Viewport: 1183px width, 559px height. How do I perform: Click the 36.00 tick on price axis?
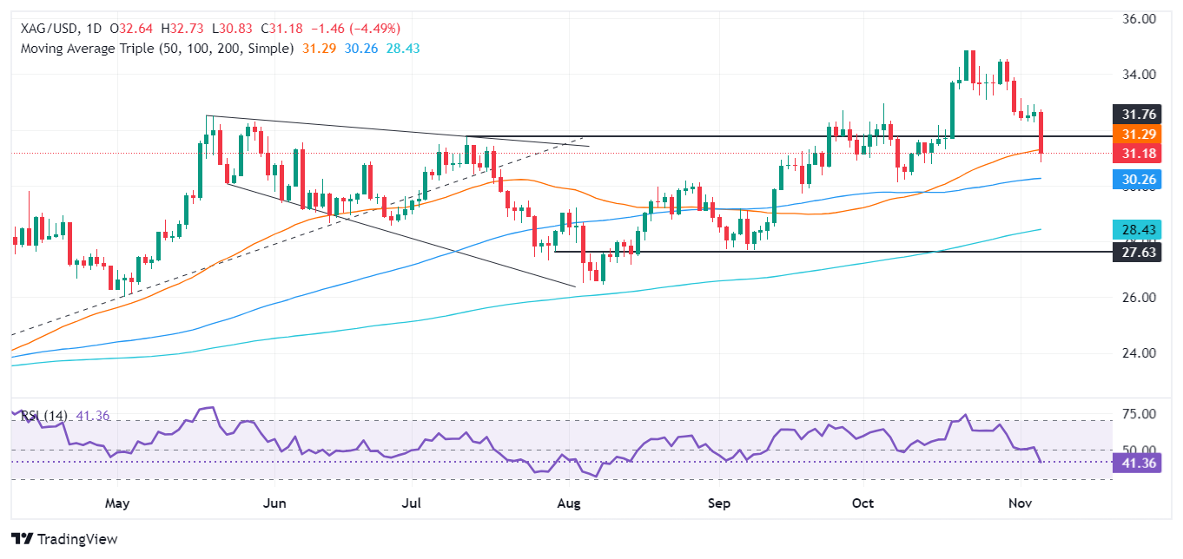coord(1137,19)
